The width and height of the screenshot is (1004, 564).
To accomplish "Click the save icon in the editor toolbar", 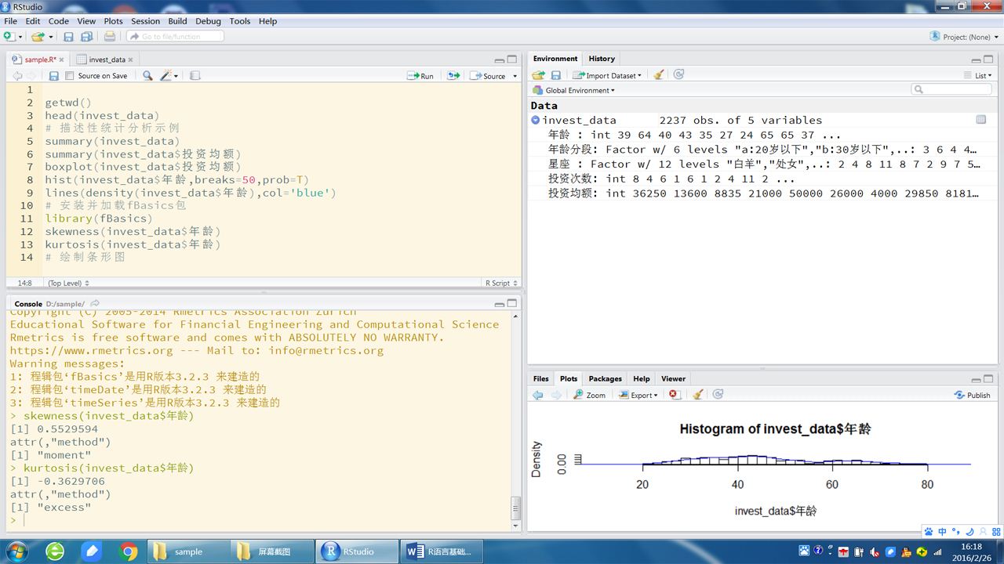I will 53,76.
